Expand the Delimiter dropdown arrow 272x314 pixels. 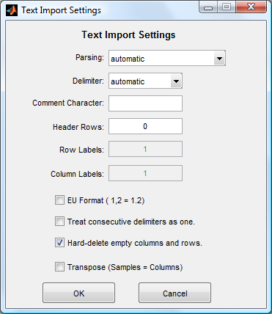176,81
